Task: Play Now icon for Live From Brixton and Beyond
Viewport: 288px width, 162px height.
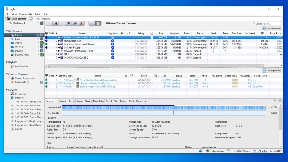Action: pyautogui.click(x=113, y=44)
